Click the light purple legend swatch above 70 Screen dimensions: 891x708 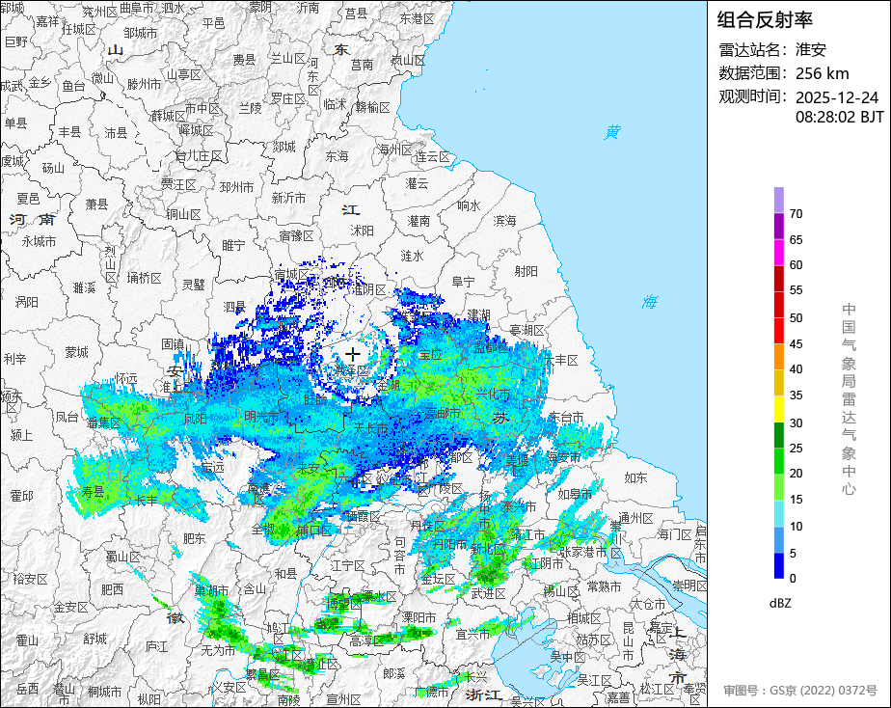778,200
